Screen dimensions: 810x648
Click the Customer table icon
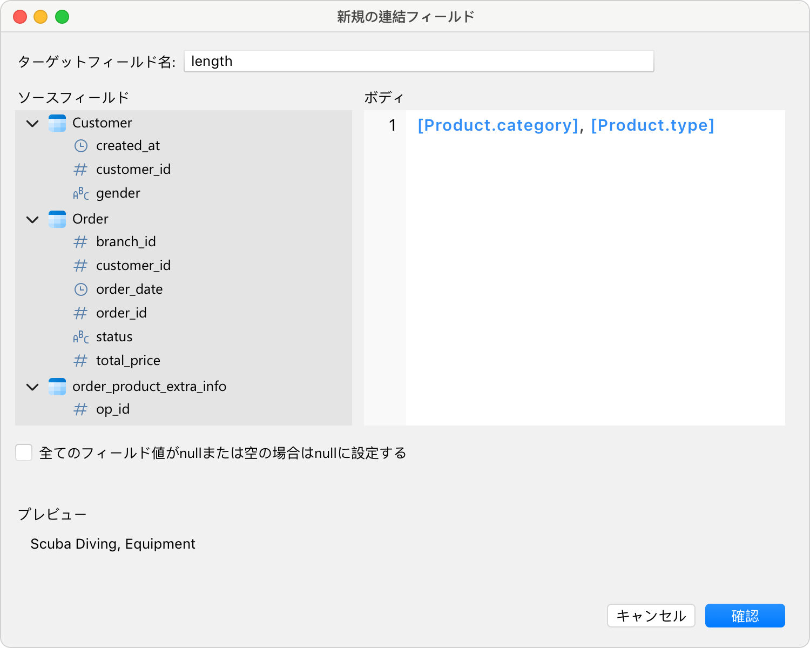57,123
